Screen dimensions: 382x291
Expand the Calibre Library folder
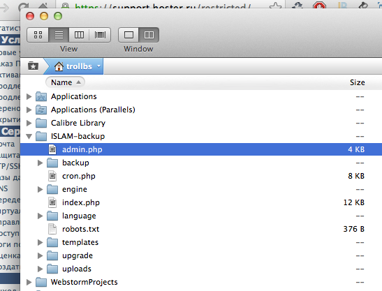[x=29, y=123]
